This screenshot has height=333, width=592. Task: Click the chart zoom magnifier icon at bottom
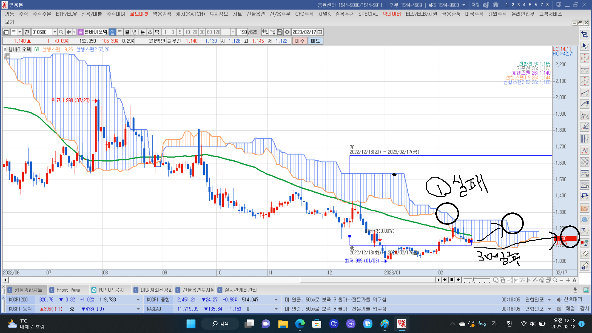[555, 280]
